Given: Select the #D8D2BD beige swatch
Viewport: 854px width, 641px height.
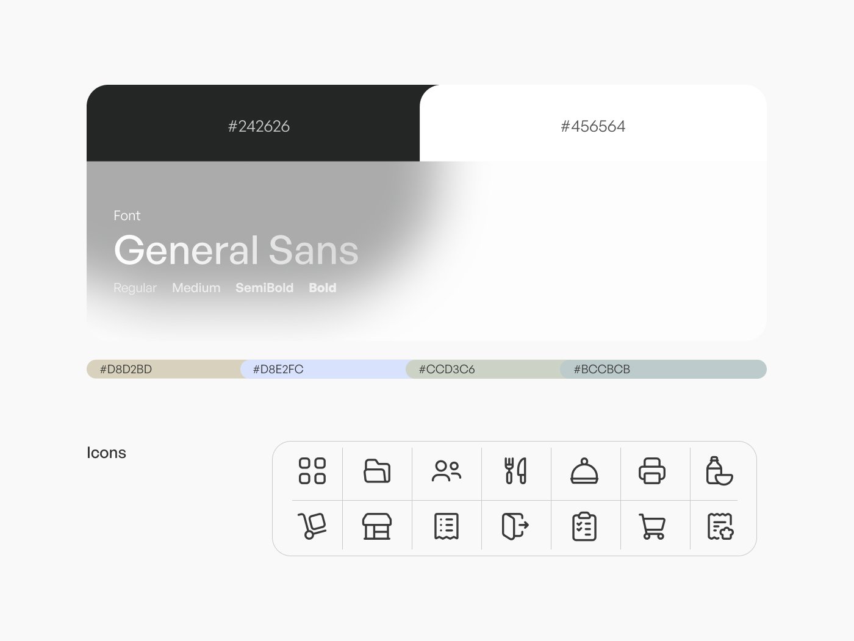Looking at the screenshot, I should click(163, 369).
